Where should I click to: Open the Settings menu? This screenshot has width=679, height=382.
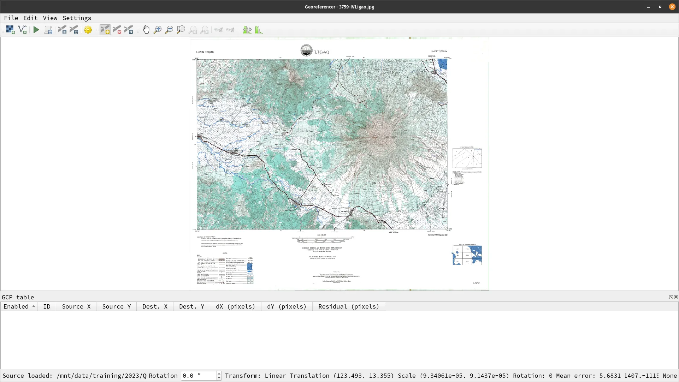(x=77, y=18)
